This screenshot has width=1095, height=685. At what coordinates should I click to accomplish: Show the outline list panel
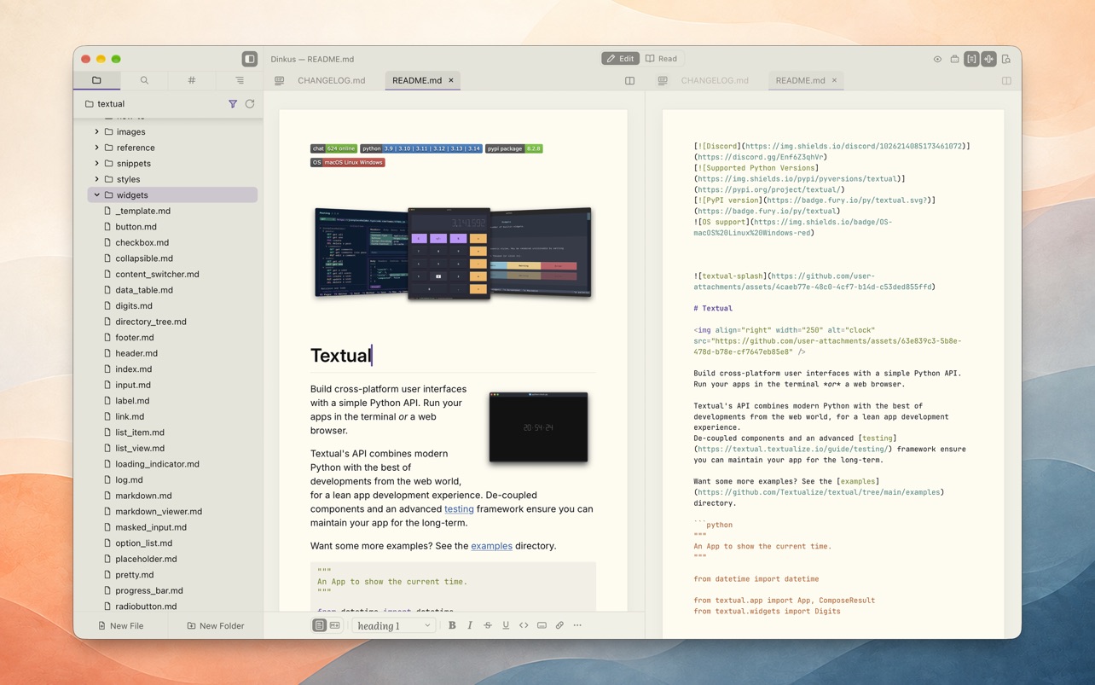[x=240, y=80]
